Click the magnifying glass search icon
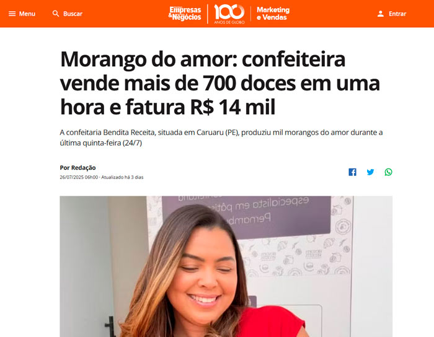The height and width of the screenshot is (337, 434). pos(56,14)
